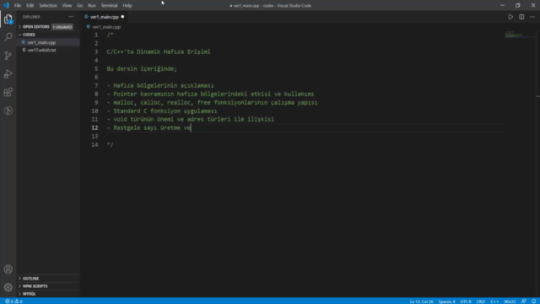The image size is (540, 304).
Task: Change file encoding UTF-8
Action: pos(466,301)
